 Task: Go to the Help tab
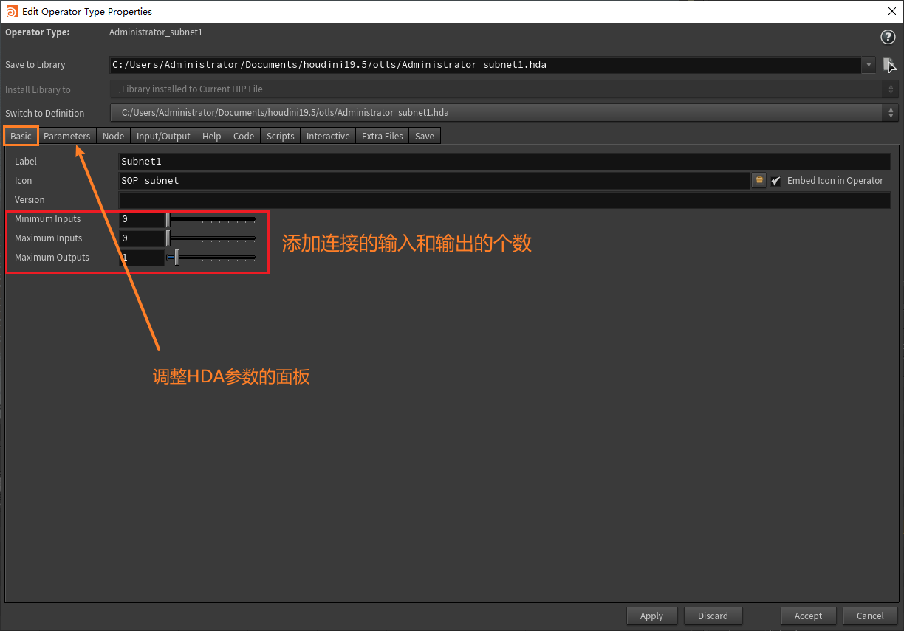coord(212,136)
